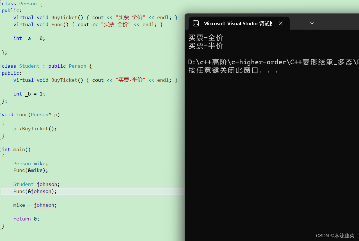Screen dimensions: 359x241
Task: Click the 买票-全价 output line in terminal
Action: click(x=206, y=37)
